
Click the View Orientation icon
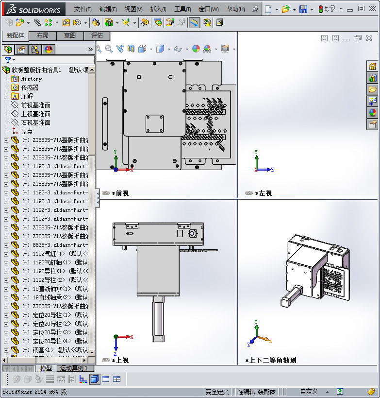(142, 49)
